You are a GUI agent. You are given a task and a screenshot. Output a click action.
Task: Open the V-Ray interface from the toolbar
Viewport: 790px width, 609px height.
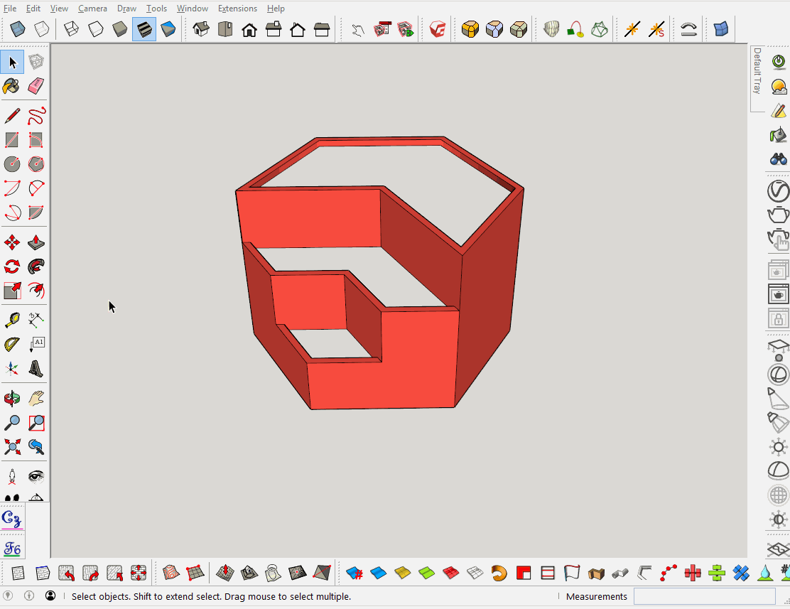[x=436, y=29]
